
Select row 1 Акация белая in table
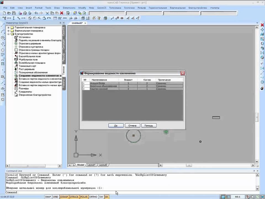click(132, 83)
